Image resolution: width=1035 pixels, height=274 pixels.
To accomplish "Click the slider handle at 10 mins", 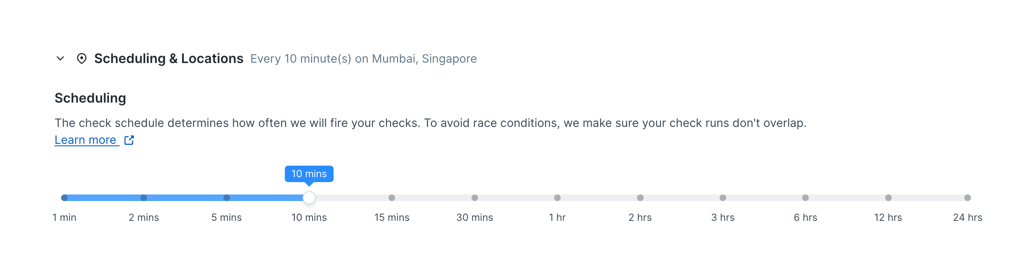I will (309, 198).
